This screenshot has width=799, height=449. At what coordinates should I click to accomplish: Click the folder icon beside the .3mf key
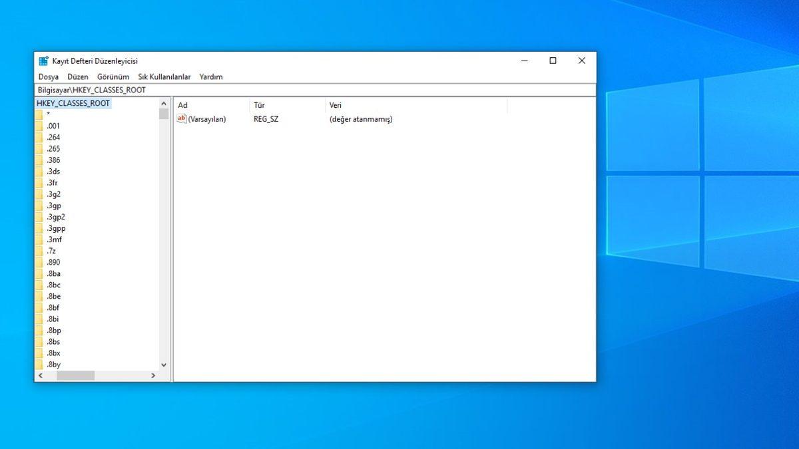click(x=41, y=239)
